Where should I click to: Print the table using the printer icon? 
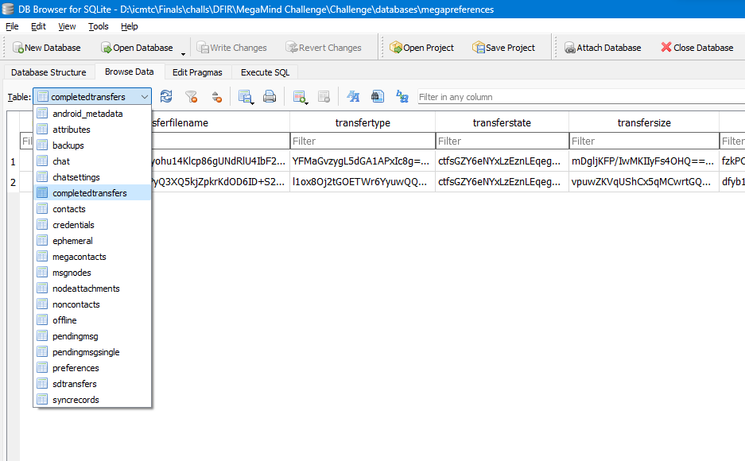tap(270, 96)
